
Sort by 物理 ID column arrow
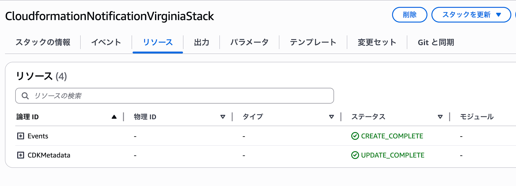(223, 117)
